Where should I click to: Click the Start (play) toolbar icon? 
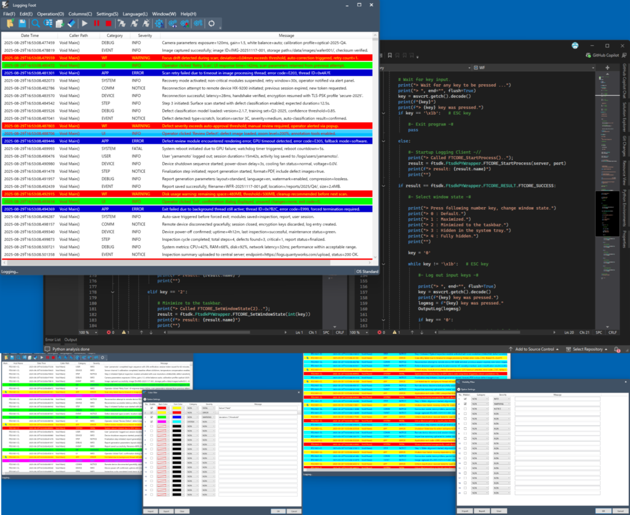pyautogui.click(x=86, y=23)
